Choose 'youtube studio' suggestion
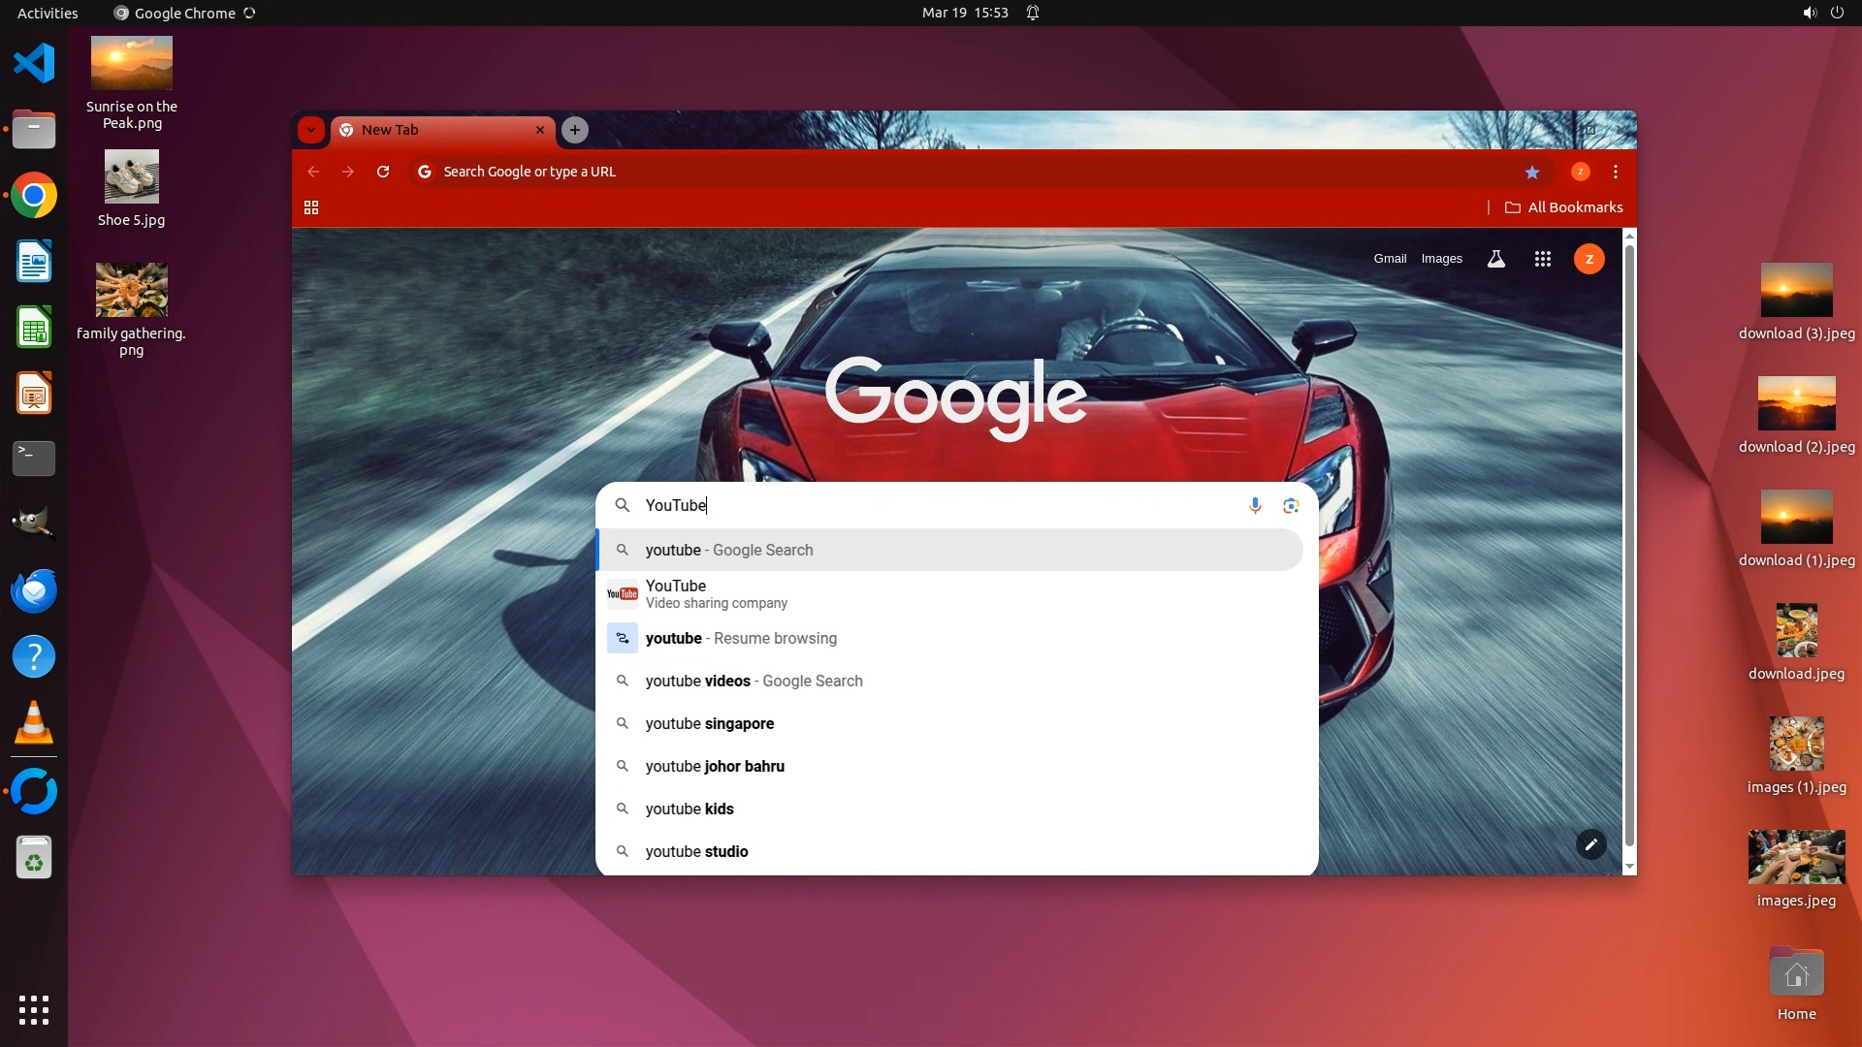Viewport: 1862px width, 1047px height. pos(696,851)
